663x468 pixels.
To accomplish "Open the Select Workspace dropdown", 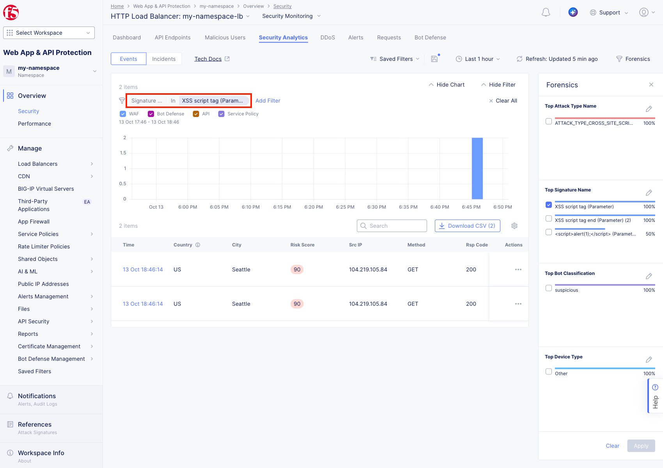I will 49,33.
